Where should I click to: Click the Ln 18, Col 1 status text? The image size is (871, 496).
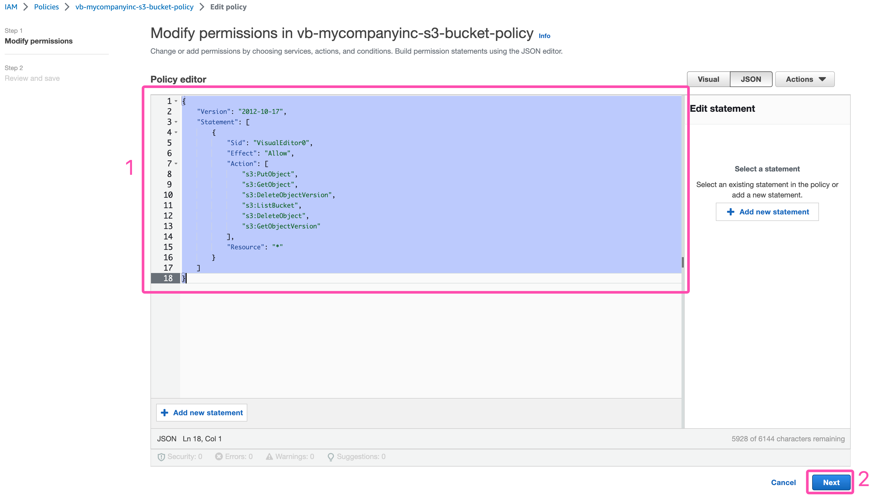click(x=202, y=439)
